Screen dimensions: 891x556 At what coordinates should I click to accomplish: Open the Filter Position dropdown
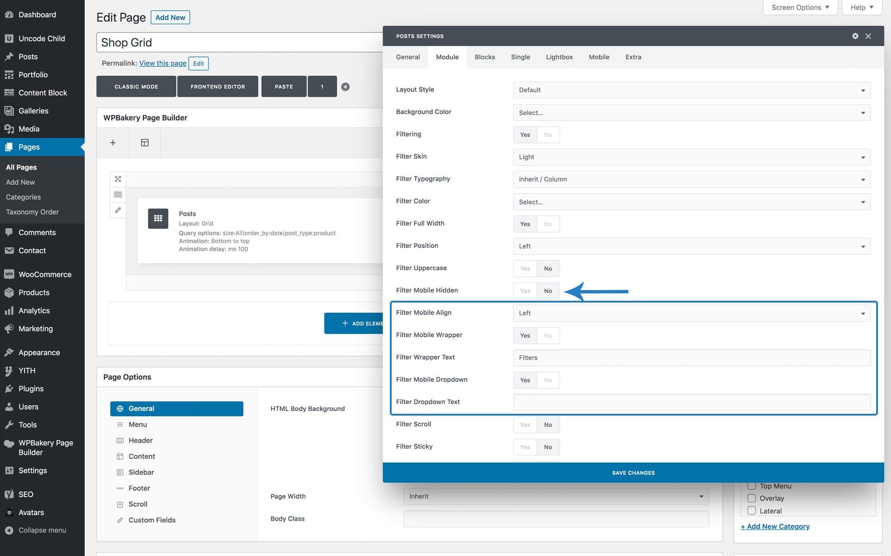coord(691,246)
